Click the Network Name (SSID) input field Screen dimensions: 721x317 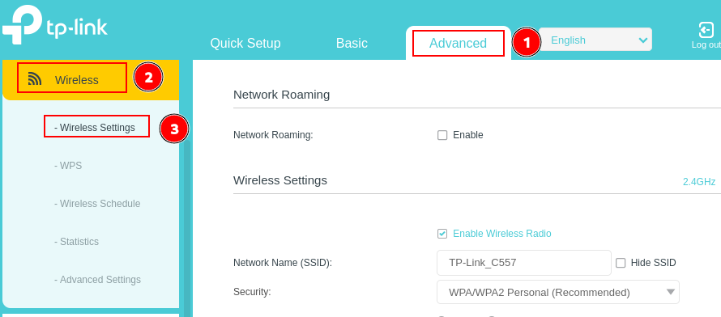[x=523, y=263]
